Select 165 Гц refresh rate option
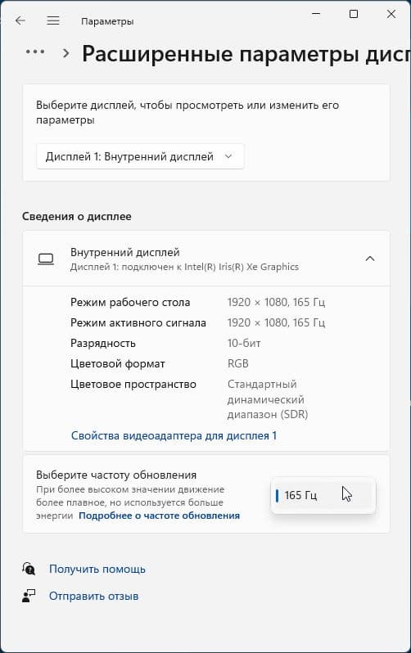The height and width of the screenshot is (653, 411). coord(323,495)
